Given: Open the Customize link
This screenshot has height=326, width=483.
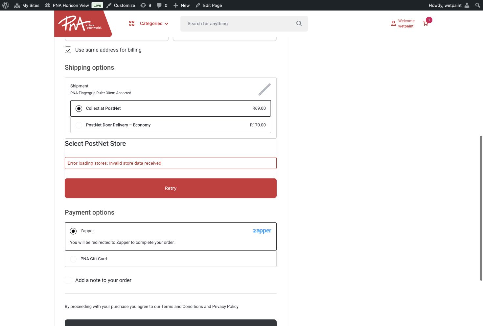Looking at the screenshot, I should pyautogui.click(x=121, y=5).
